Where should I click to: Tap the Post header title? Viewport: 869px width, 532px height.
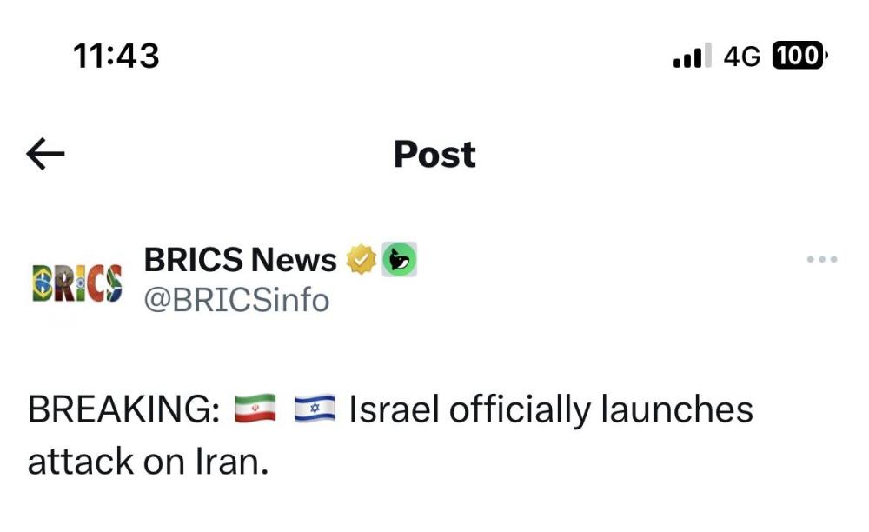434,155
